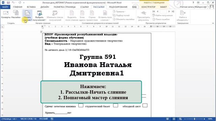Collapse the ribbon with the chevron
This screenshot has width=216, height=121.
click(x=213, y=23)
